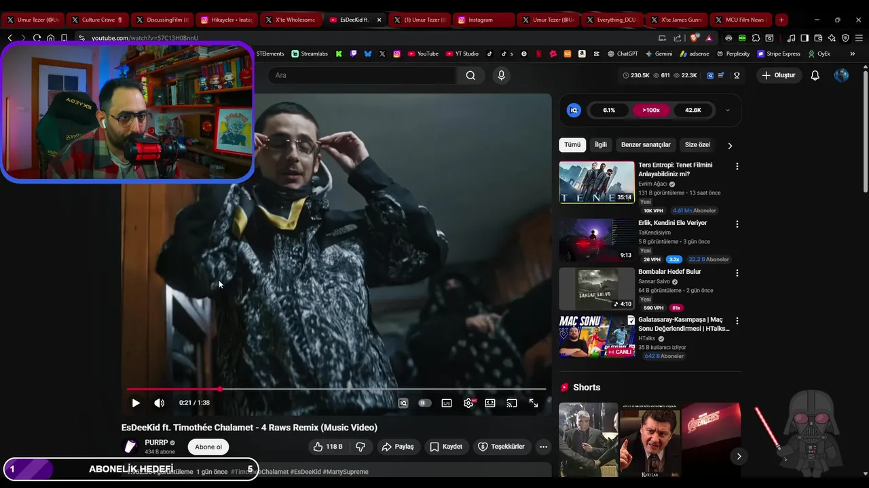Click the vidIQ IQ logo badge
Screen dimensions: 869x488
click(574, 110)
